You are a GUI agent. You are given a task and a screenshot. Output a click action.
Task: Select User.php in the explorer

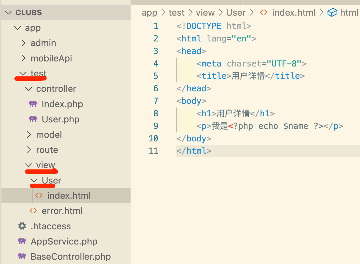(x=61, y=119)
